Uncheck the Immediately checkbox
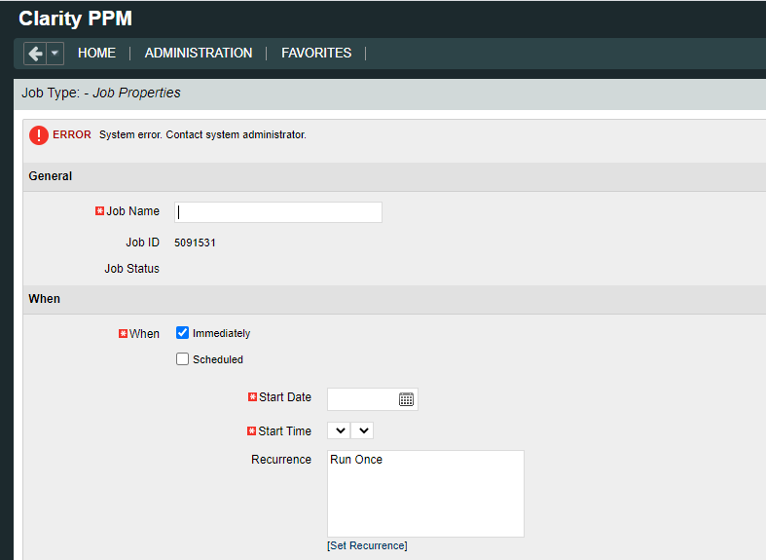The image size is (766, 560). point(182,333)
